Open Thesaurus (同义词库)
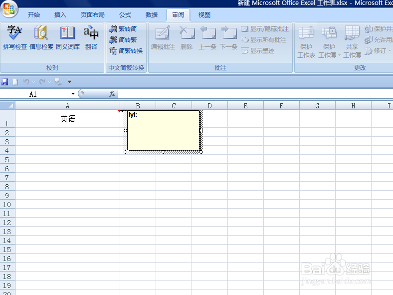Screen dimensions: 393x295 [x=68, y=37]
